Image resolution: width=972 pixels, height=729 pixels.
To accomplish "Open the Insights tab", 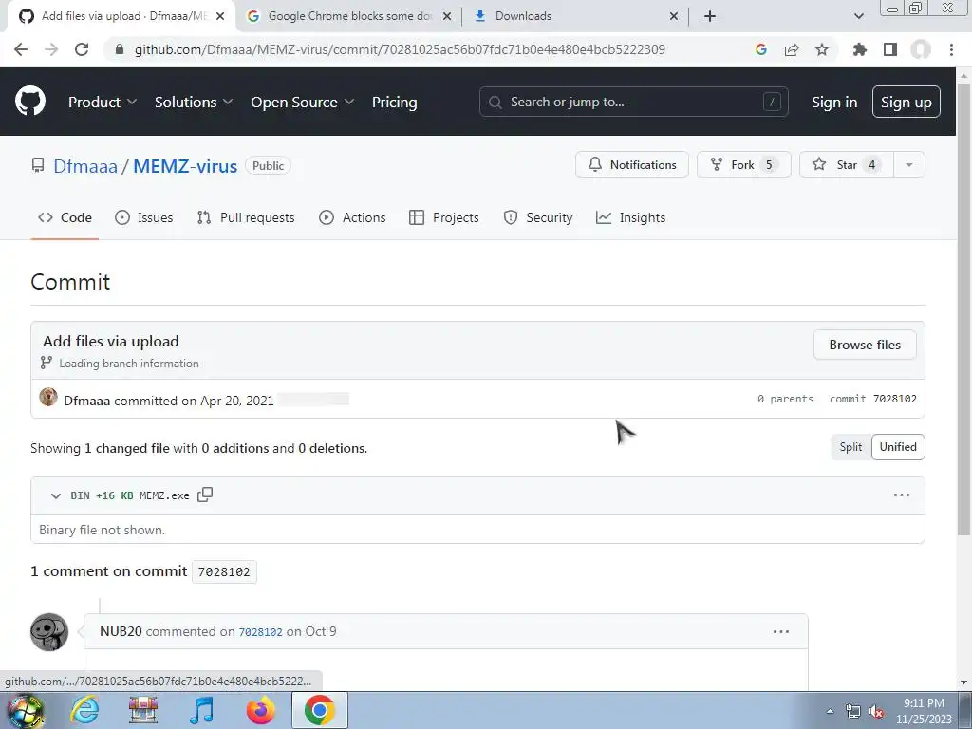I will (x=630, y=217).
